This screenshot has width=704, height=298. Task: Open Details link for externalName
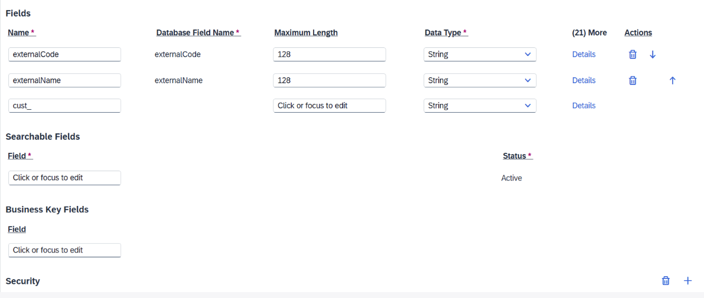tap(584, 80)
